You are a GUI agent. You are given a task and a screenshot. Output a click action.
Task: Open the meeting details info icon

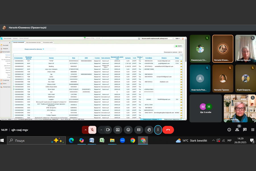pos(229,130)
